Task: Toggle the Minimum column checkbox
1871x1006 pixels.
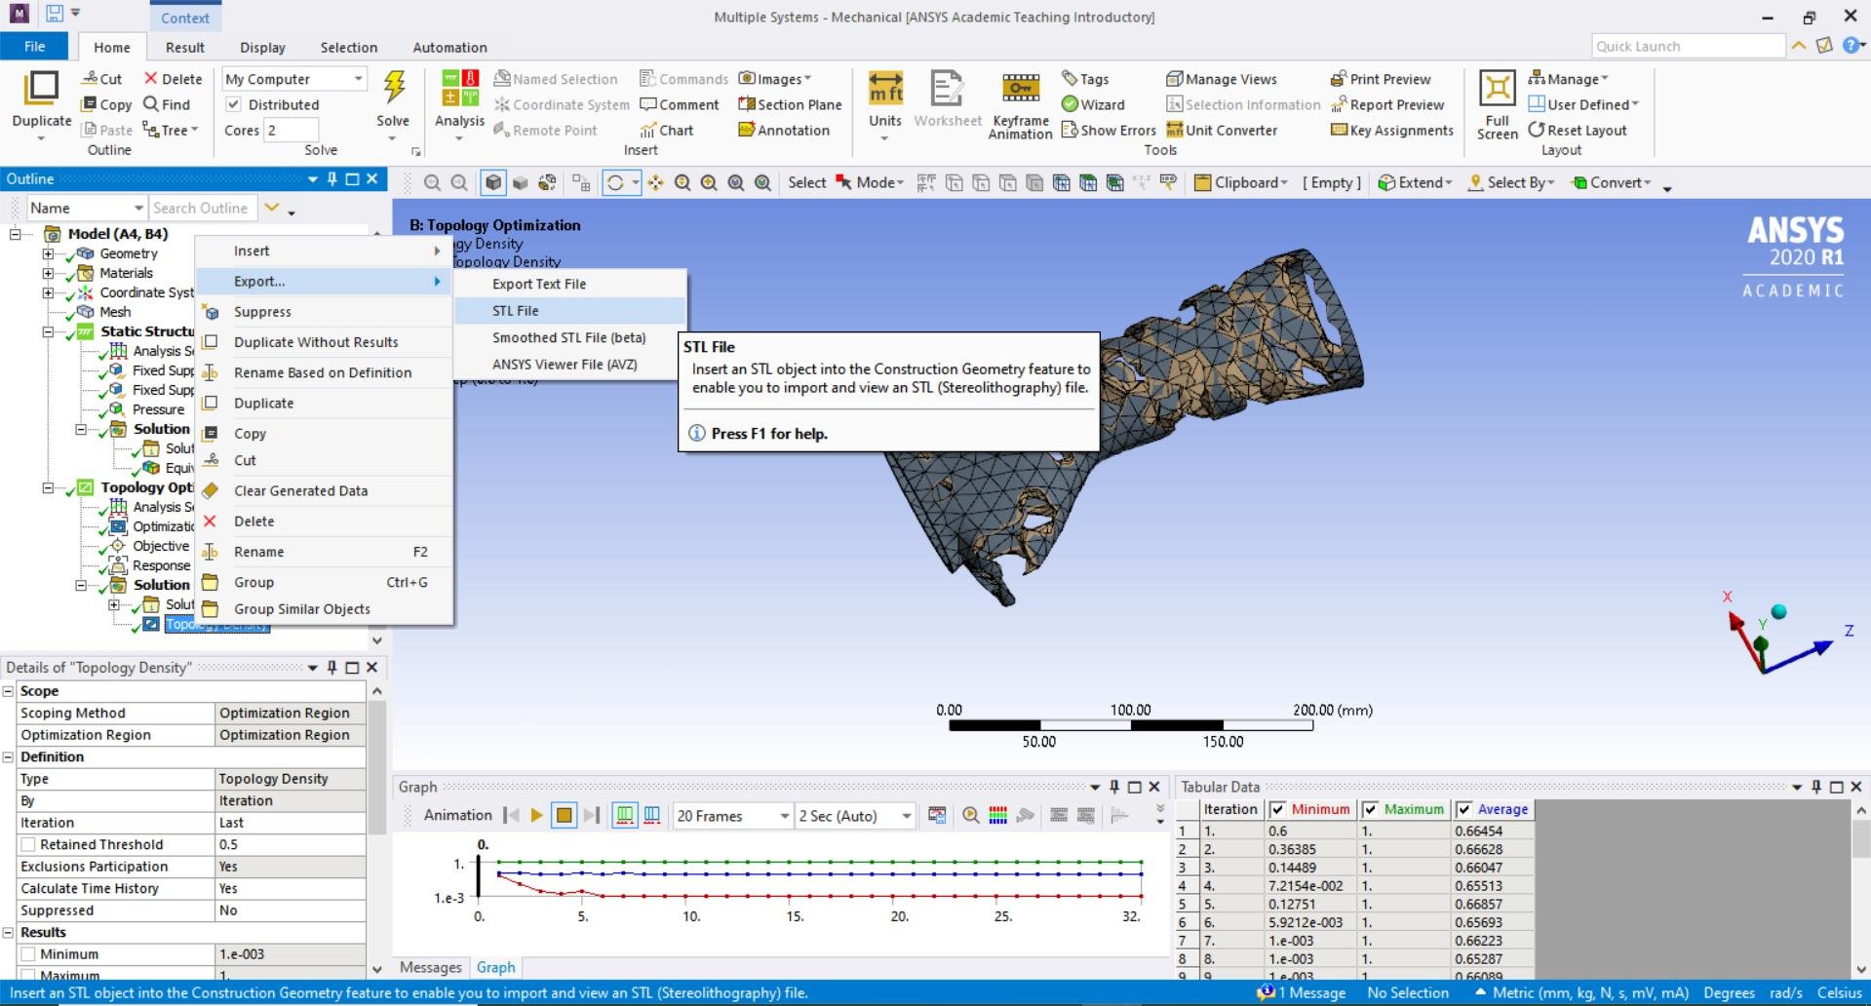Action: [x=1277, y=809]
